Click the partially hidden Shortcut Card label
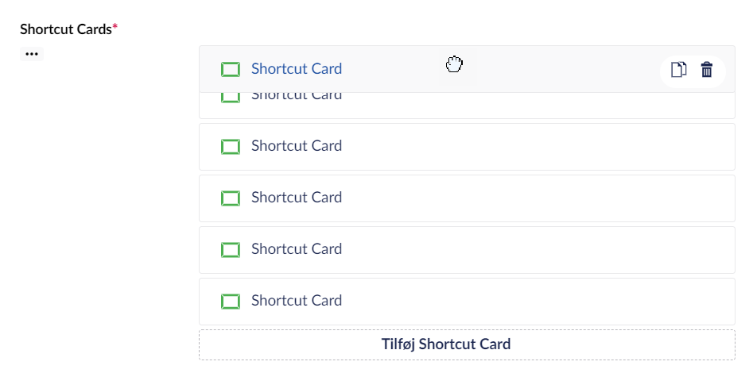The height and width of the screenshot is (373, 753). pos(297,97)
